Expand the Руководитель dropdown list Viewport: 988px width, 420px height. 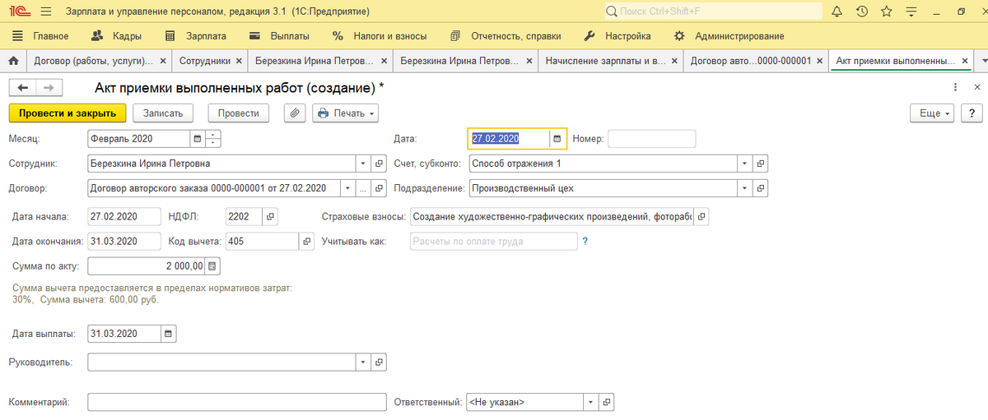click(x=363, y=362)
